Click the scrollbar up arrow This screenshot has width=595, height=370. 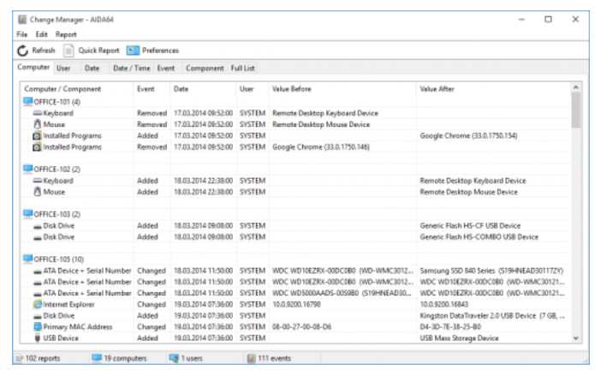[576, 87]
